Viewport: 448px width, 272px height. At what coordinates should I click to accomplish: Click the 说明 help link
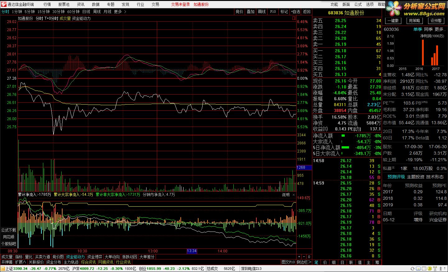click(286, 195)
